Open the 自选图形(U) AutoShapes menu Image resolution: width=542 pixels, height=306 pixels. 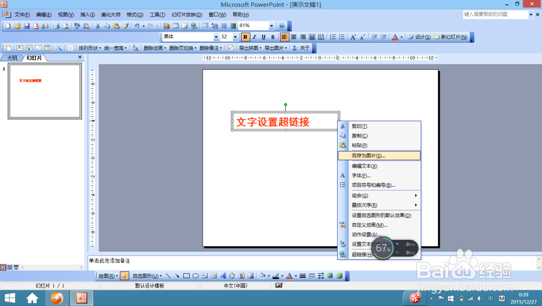[x=147, y=276]
